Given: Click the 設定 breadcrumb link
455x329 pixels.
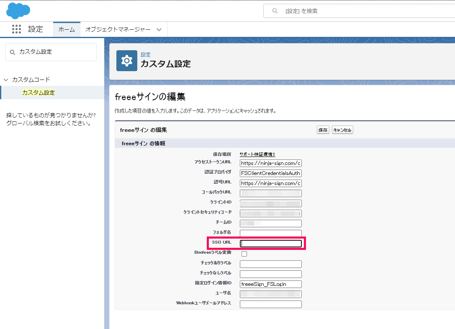Looking at the screenshot, I should [x=146, y=54].
